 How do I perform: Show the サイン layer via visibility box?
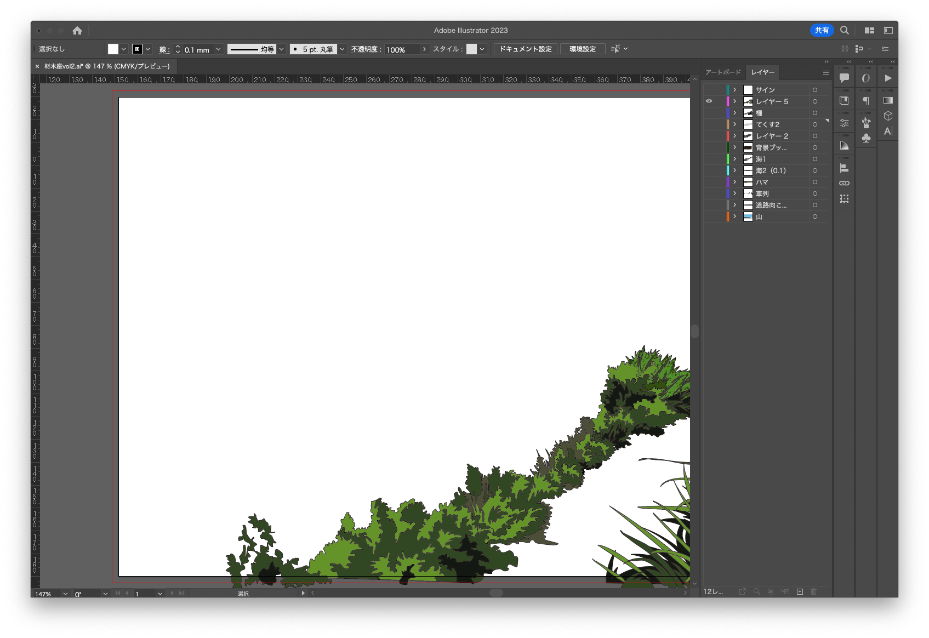click(709, 90)
